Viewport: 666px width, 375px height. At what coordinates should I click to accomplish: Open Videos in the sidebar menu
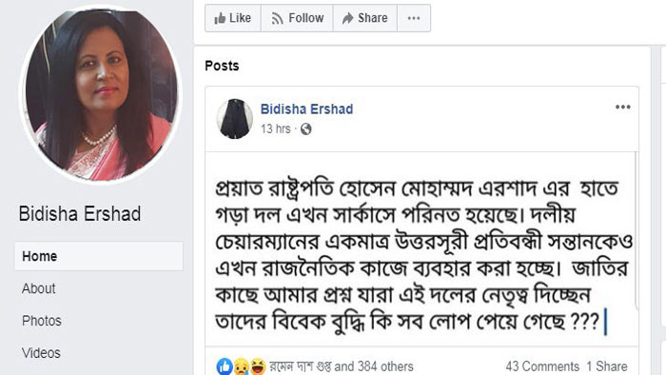tap(41, 353)
